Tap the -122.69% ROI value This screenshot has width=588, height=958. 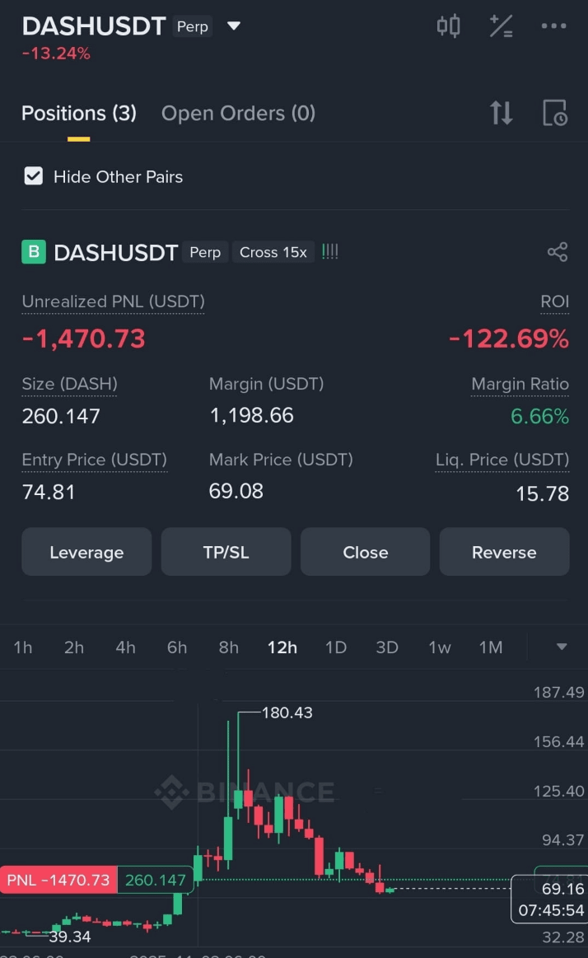pyautogui.click(x=509, y=339)
